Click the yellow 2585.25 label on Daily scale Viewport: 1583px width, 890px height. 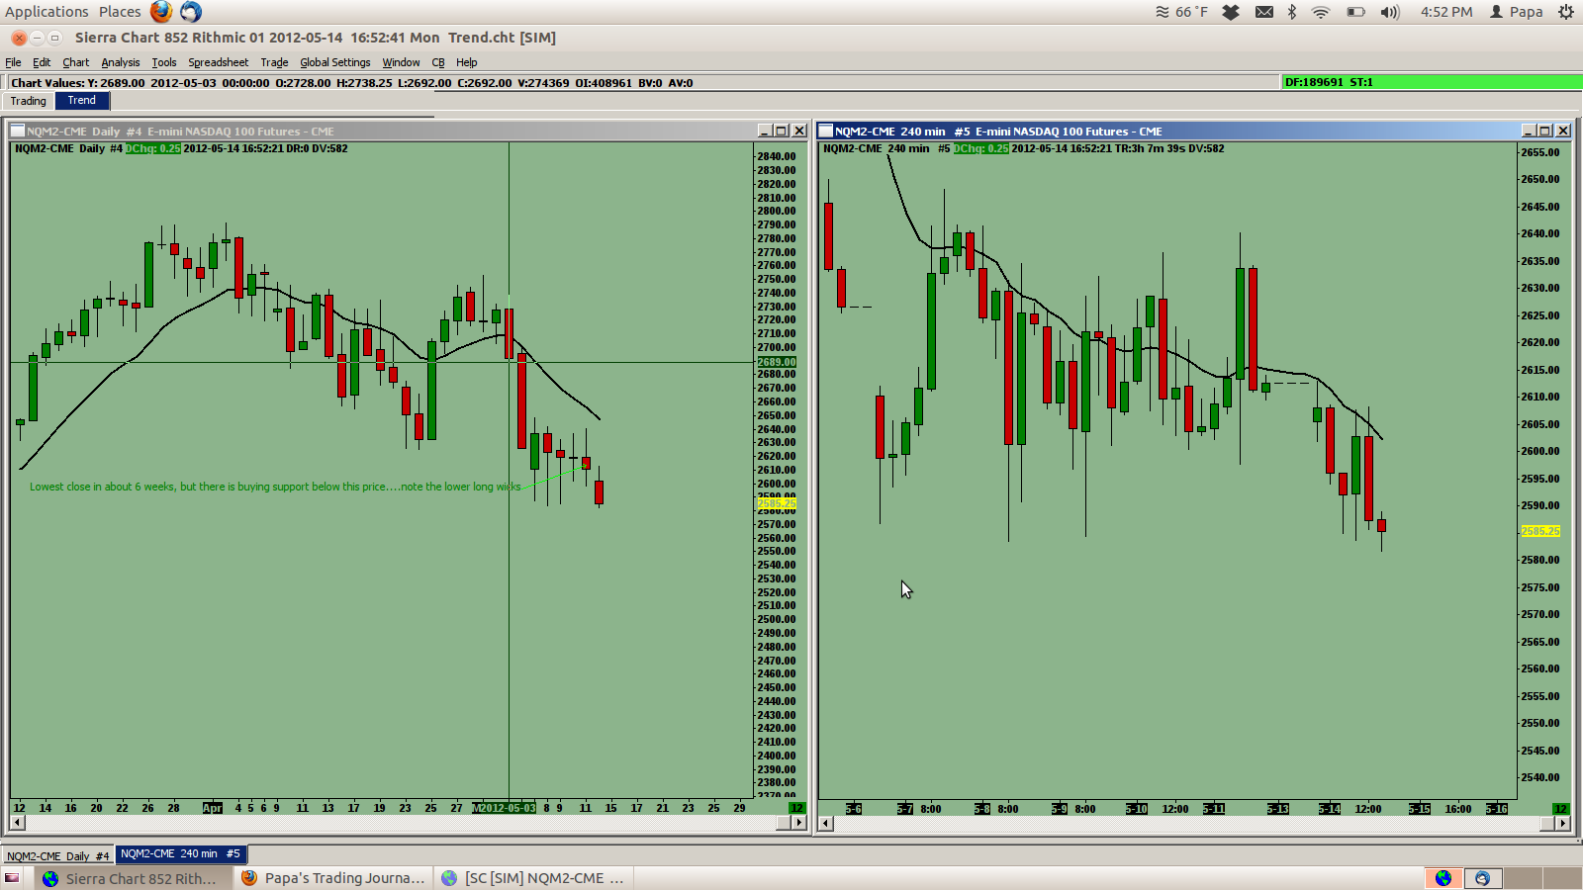[x=777, y=503]
